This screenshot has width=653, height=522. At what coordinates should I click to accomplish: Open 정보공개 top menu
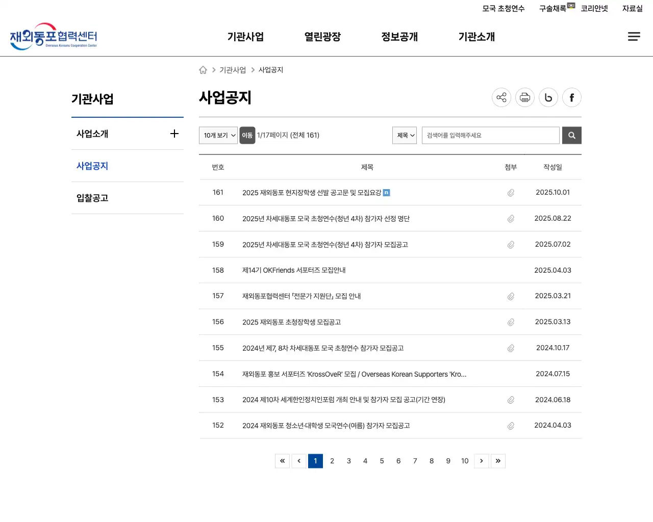click(399, 37)
